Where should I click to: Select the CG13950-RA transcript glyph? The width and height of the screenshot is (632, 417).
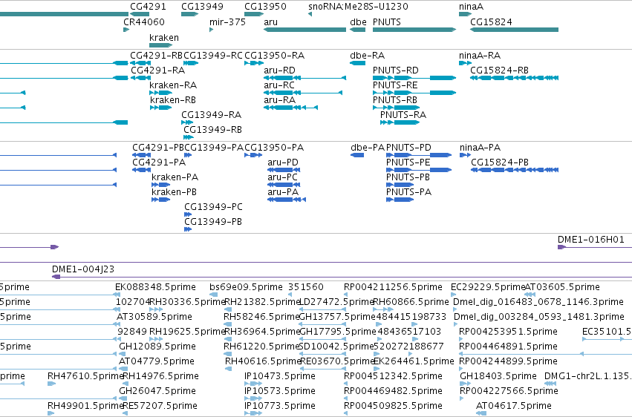coord(254,63)
